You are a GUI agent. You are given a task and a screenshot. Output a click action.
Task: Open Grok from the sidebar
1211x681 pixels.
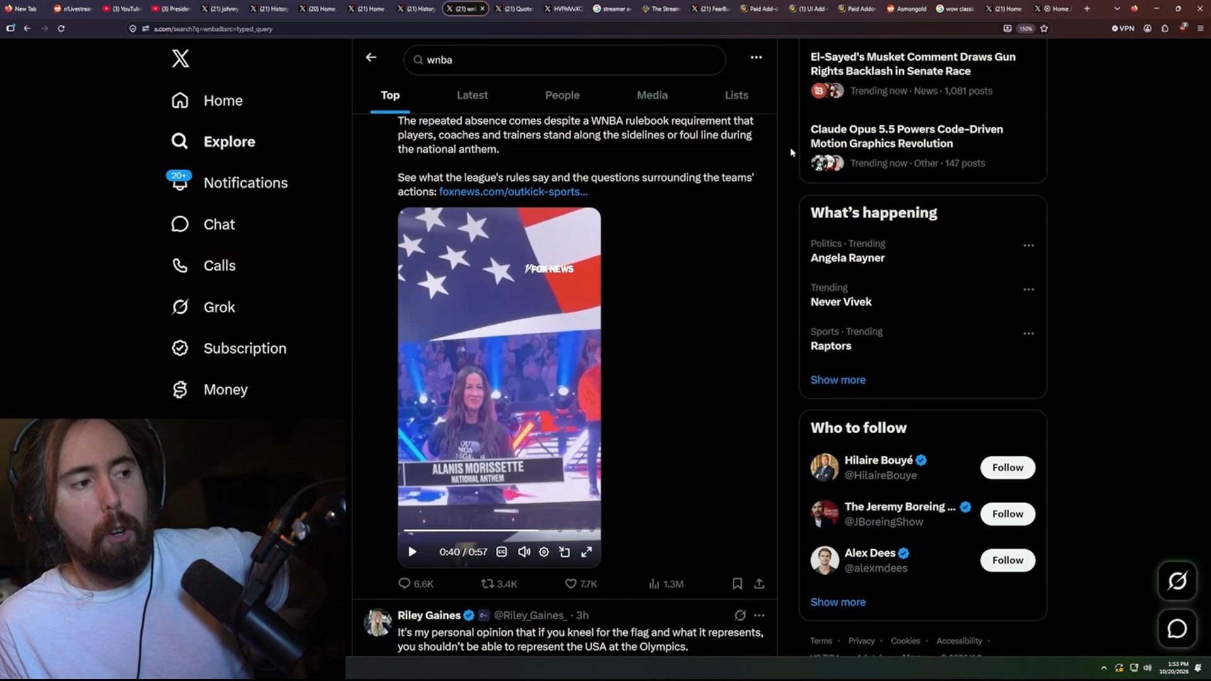(203, 307)
